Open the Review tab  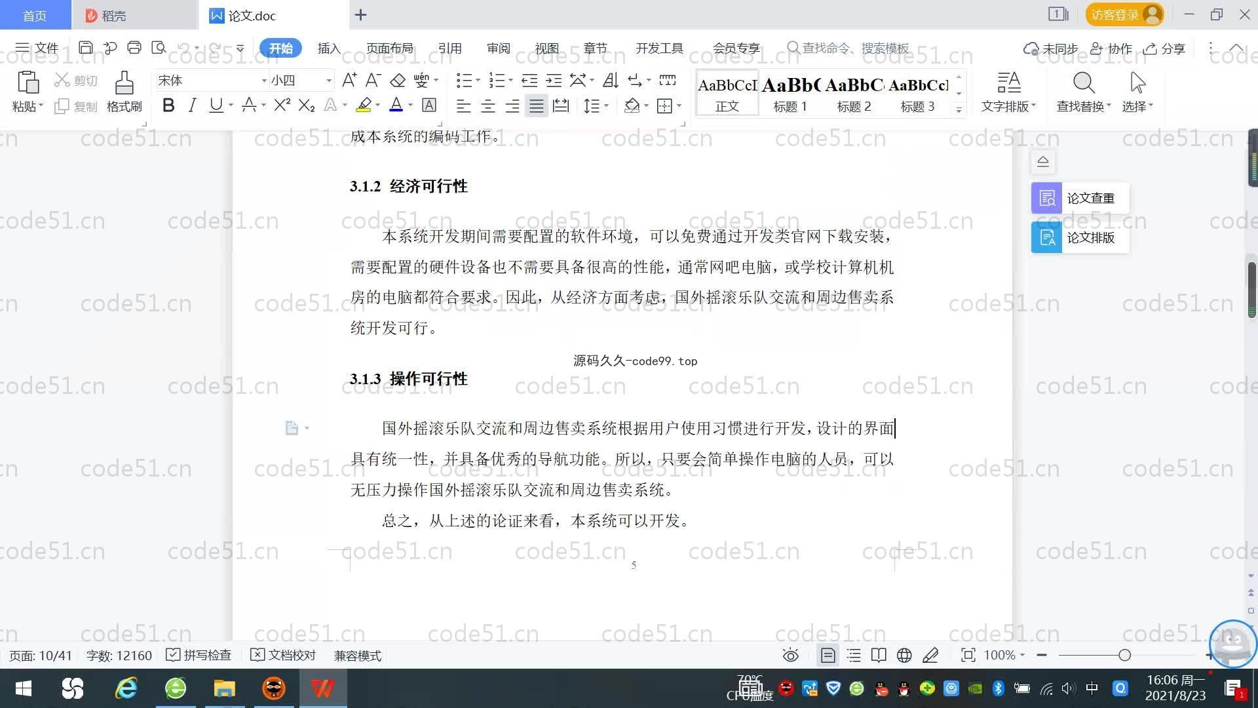tap(498, 49)
